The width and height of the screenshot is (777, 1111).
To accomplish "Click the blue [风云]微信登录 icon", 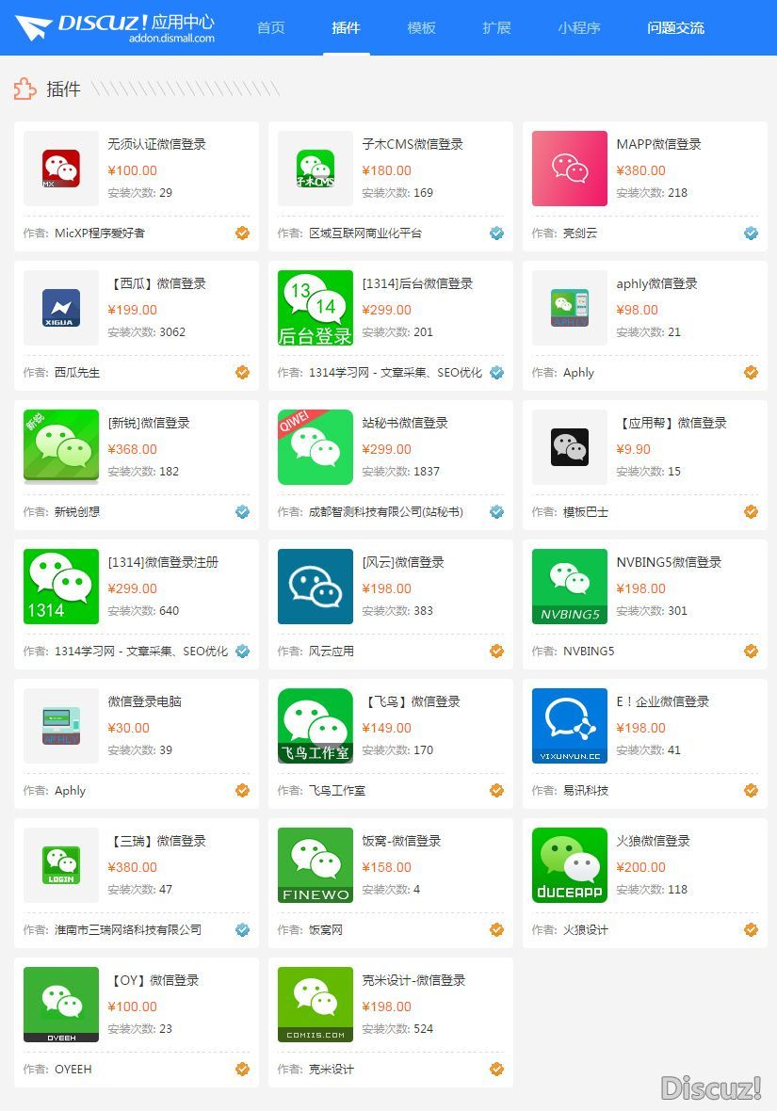I will 316,587.
